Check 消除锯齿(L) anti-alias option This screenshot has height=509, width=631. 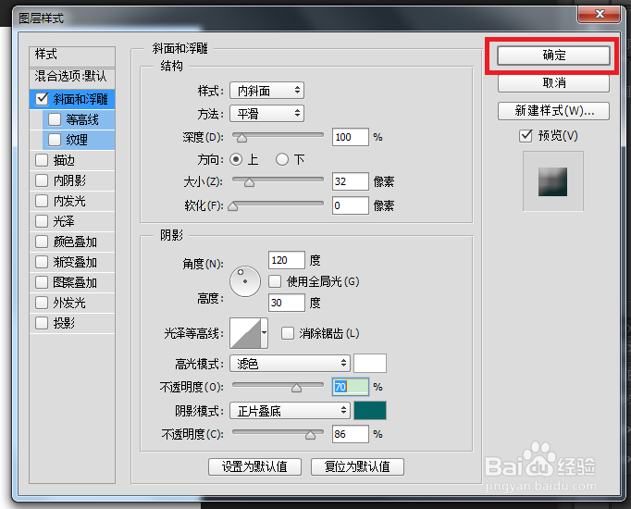coord(288,333)
